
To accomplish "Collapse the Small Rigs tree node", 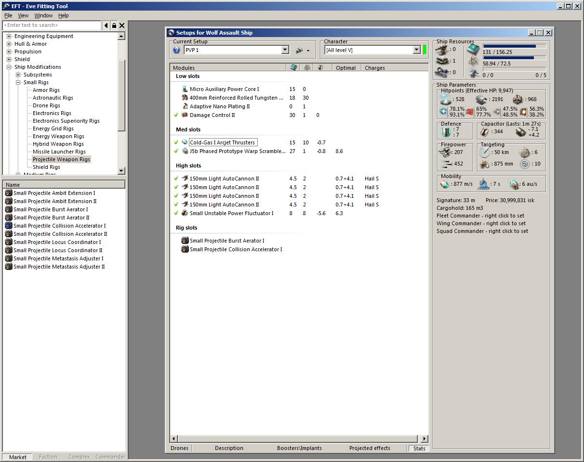I will (x=18, y=82).
